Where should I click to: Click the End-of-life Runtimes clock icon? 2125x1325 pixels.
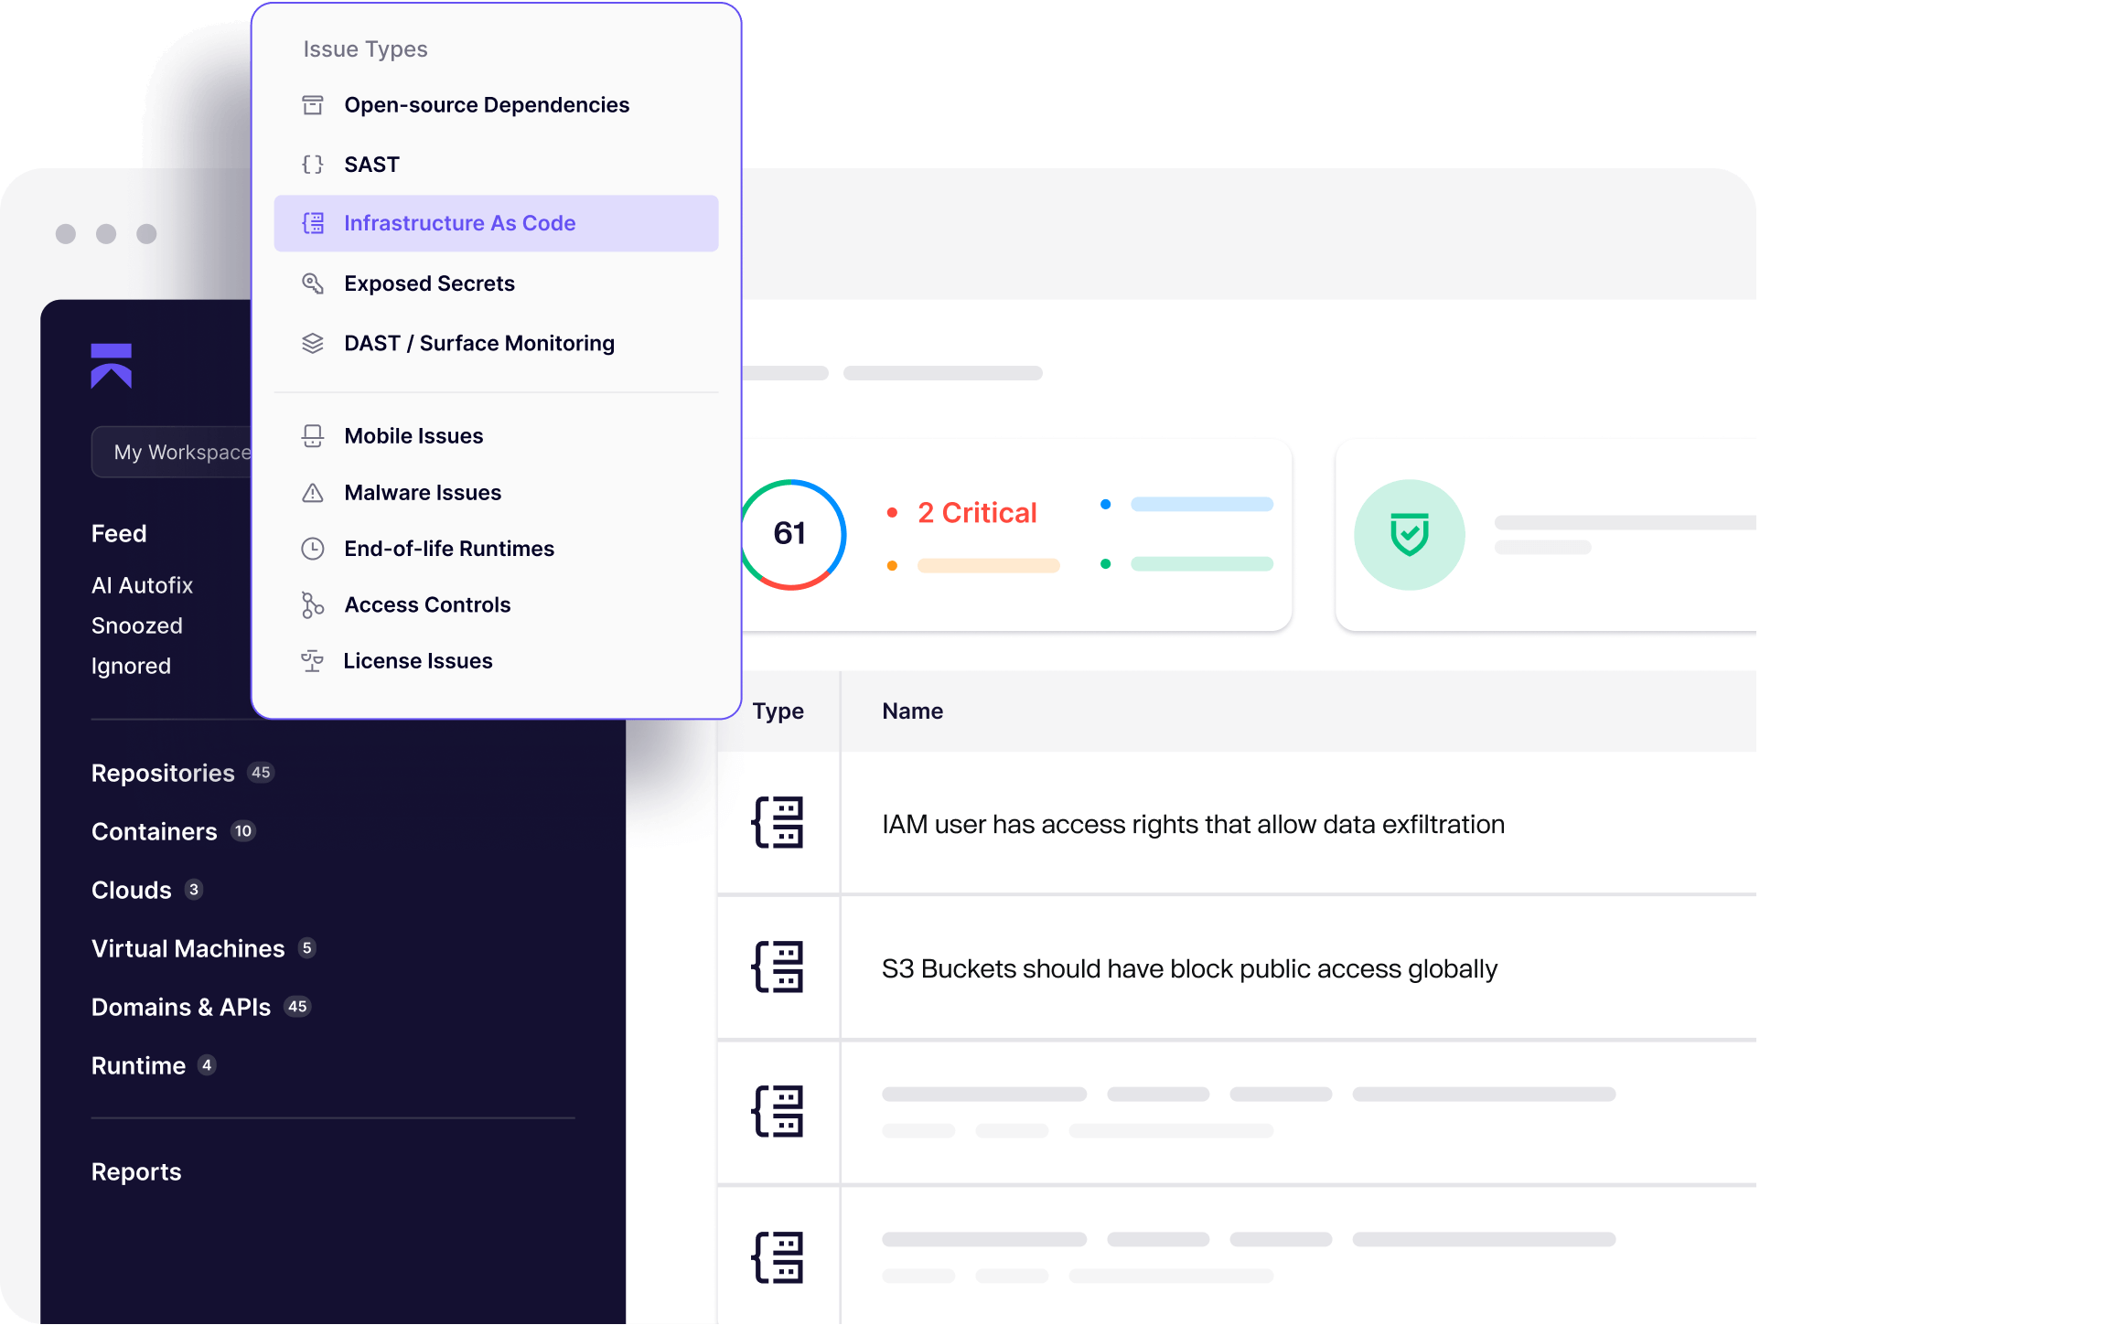click(313, 549)
